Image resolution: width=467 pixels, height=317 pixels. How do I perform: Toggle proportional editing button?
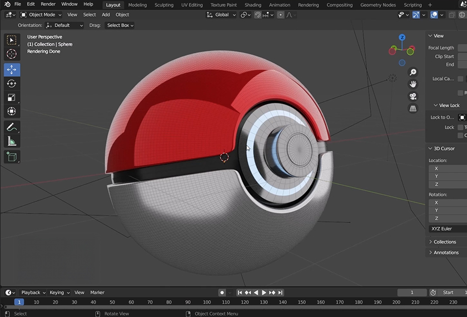point(280,14)
